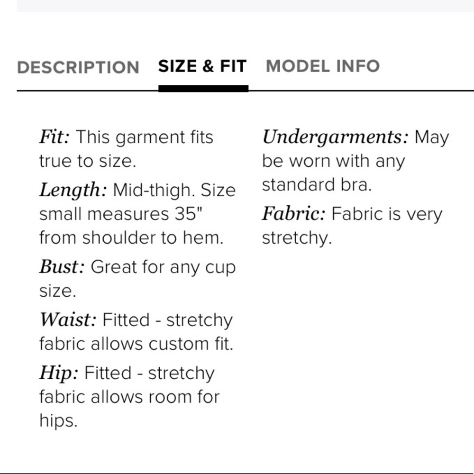Click the Undergarments label heading
Screen dimensions: 474x474
(x=335, y=137)
